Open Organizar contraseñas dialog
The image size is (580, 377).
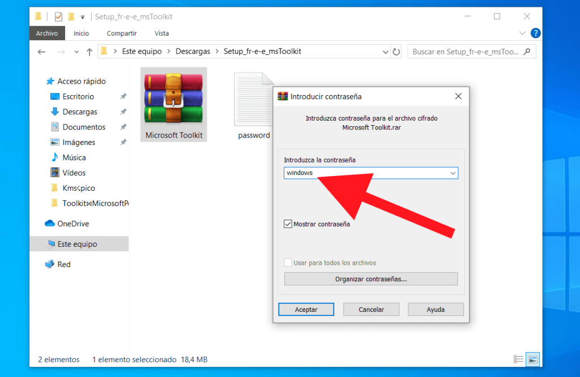(x=370, y=279)
